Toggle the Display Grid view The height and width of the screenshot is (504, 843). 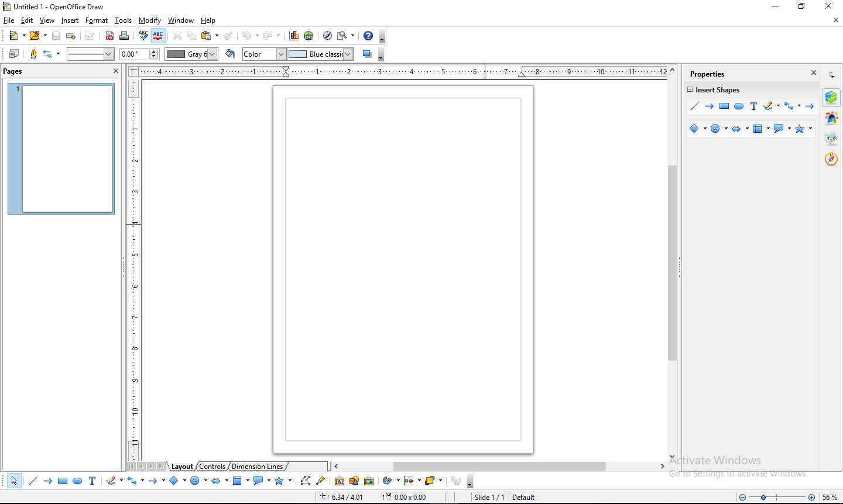tap(13, 54)
